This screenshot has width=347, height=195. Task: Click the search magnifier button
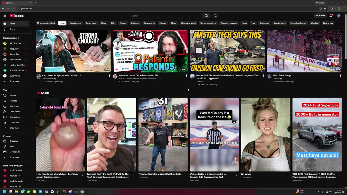pyautogui.click(x=206, y=16)
